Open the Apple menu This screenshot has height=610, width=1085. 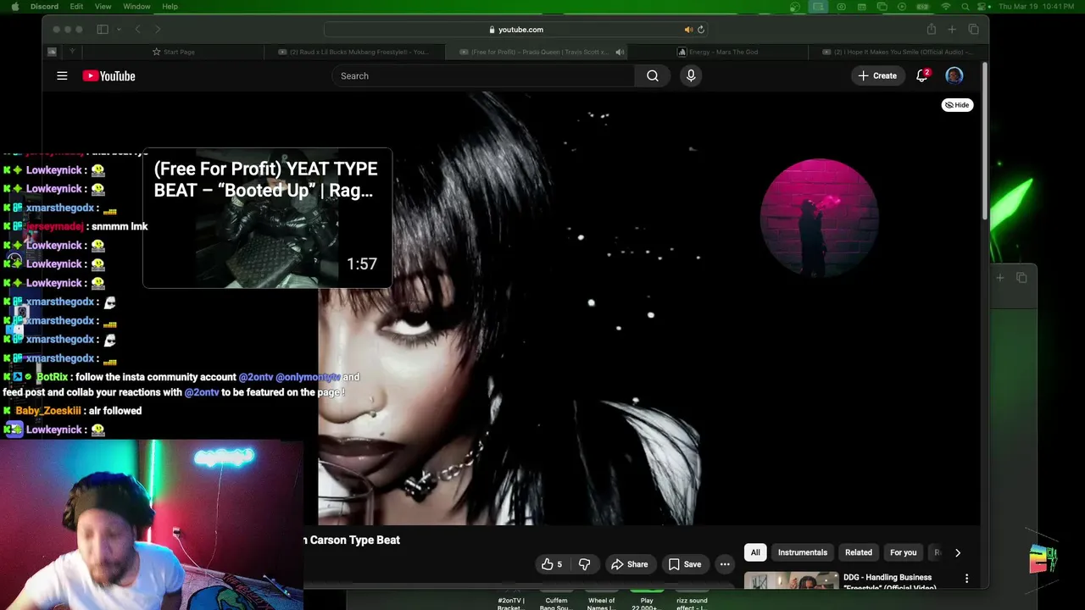tap(15, 7)
